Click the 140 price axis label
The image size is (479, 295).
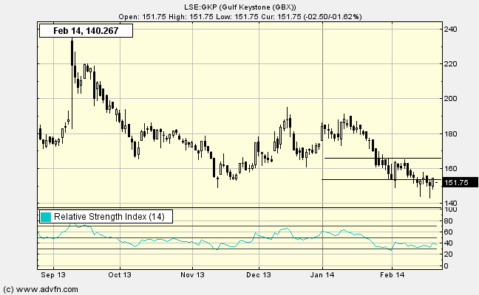click(x=451, y=203)
